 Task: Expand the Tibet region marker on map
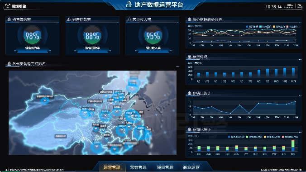[61, 140]
